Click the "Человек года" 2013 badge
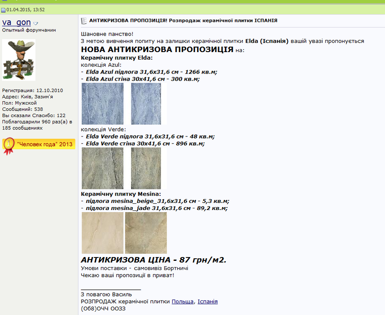 (45, 144)
